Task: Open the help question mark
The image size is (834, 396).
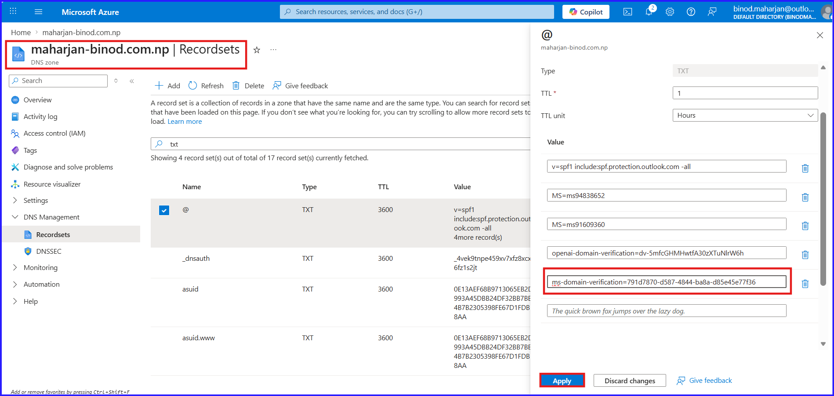Action: coord(691,11)
